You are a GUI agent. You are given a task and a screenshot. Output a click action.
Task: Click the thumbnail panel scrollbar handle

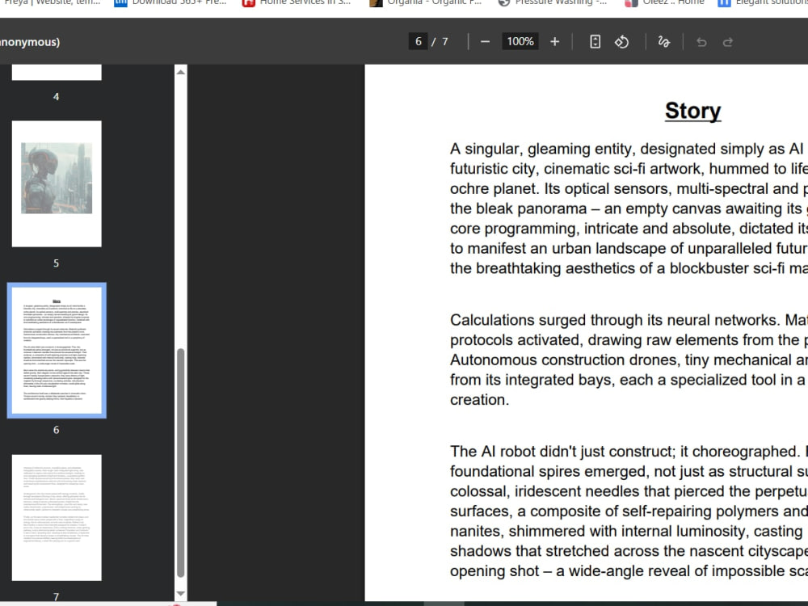click(180, 463)
